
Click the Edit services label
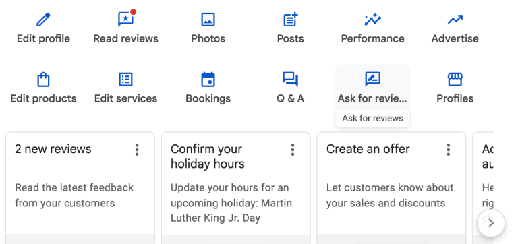click(x=126, y=98)
